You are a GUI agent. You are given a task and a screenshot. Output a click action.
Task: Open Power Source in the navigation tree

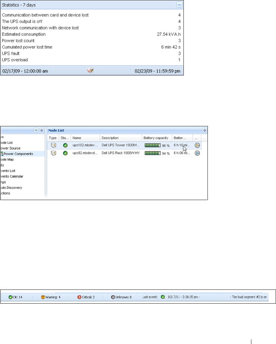click(x=11, y=148)
